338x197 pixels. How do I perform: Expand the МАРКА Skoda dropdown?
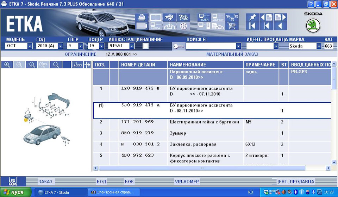point(319,46)
